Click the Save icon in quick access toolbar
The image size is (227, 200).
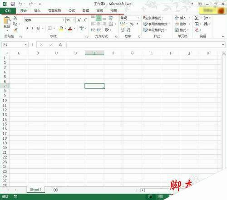click(13, 4)
